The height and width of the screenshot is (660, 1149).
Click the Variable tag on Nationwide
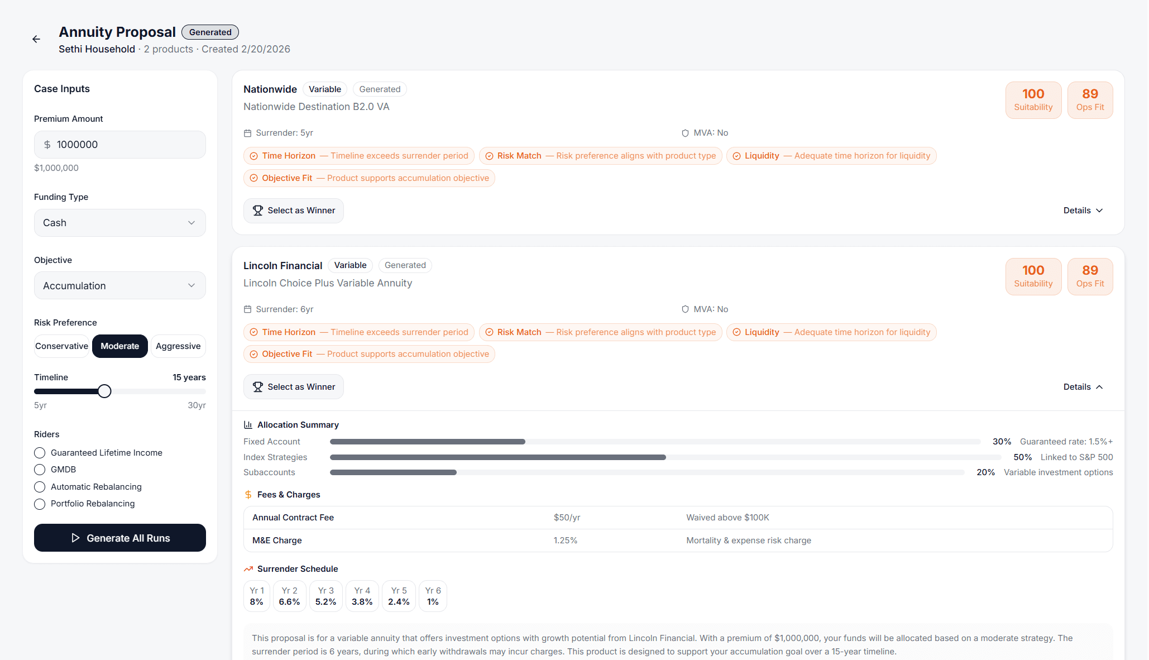tap(325, 89)
